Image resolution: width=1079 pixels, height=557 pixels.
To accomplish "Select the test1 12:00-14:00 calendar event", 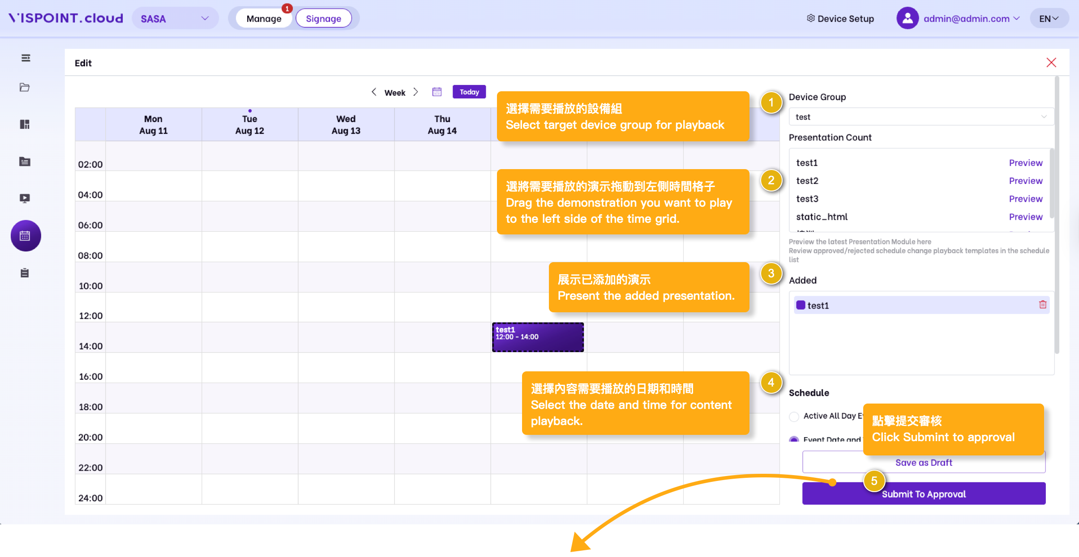I will point(537,337).
